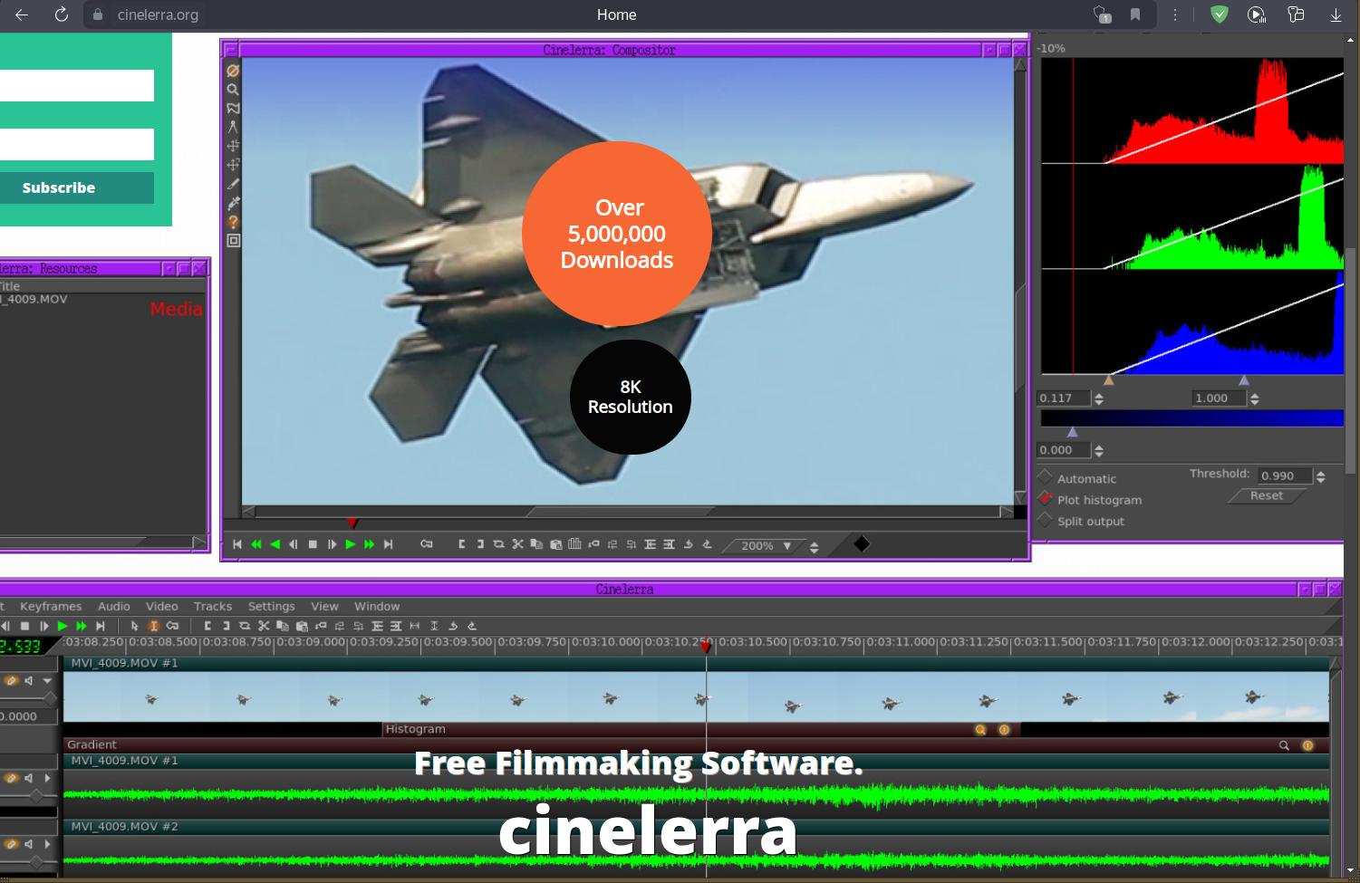
Task: Adjust the 0.117 value stepper
Action: point(1099,398)
